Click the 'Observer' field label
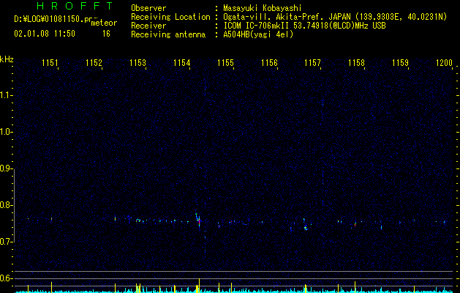The height and width of the screenshot is (293, 460). 148,8
